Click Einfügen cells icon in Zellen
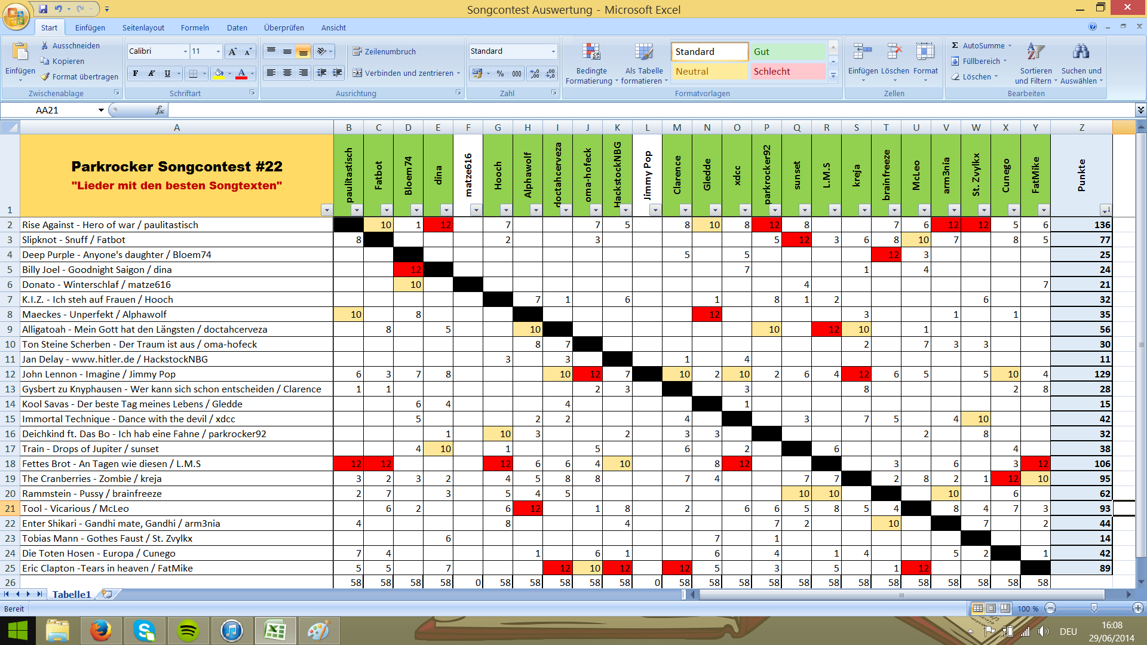1147x645 pixels. point(862,52)
